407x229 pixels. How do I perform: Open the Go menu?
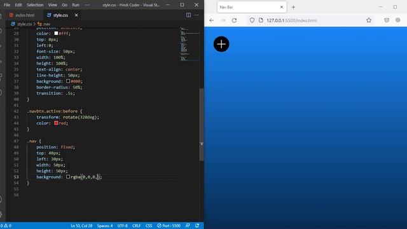click(64, 4)
